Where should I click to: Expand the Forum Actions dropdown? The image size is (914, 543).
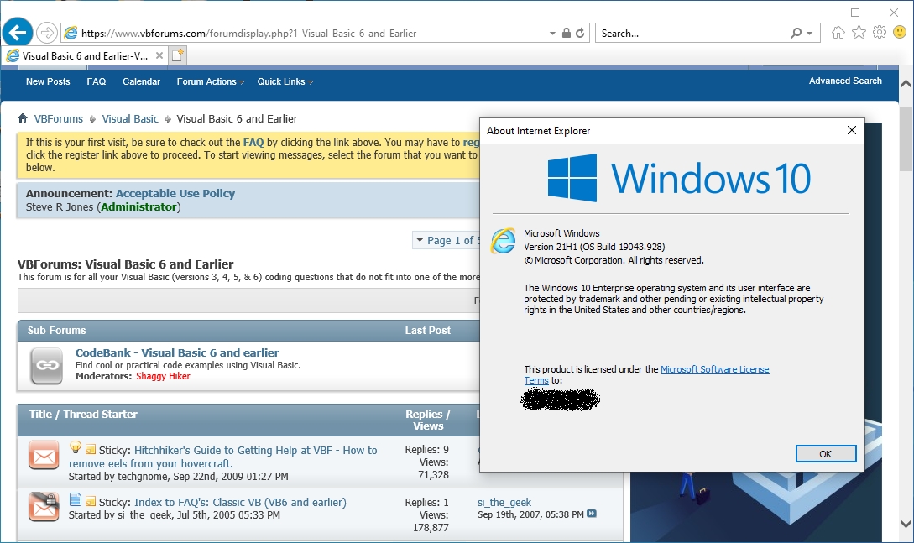[x=207, y=81]
